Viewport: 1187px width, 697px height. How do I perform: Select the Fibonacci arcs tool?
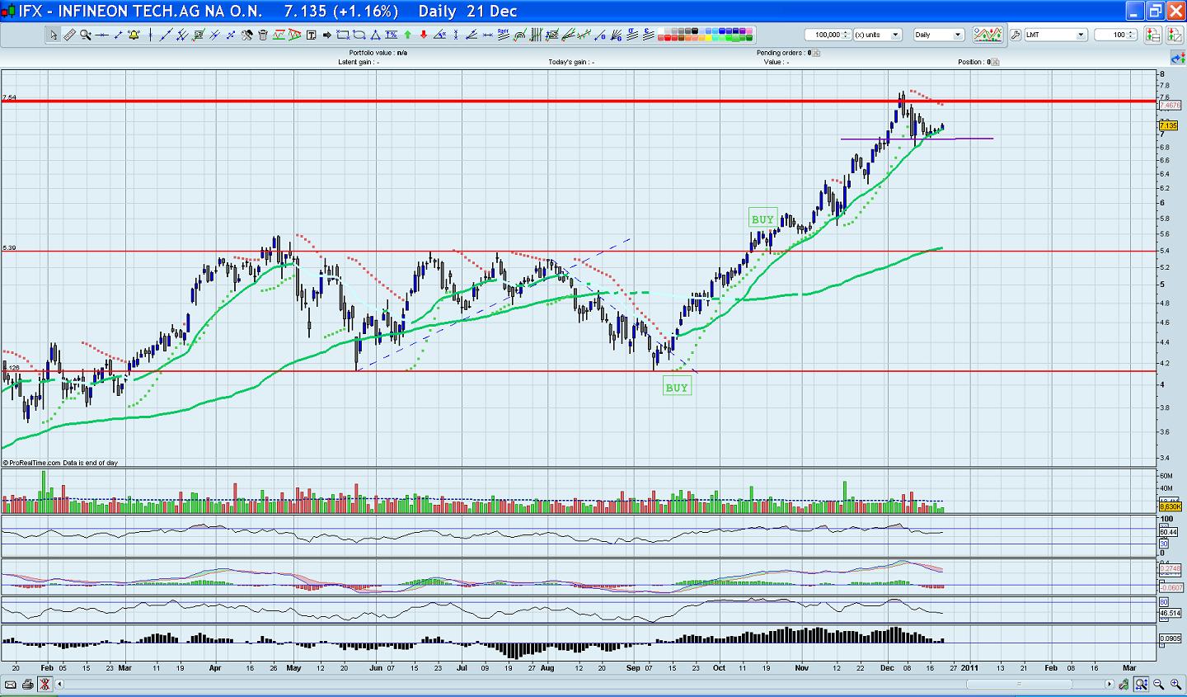pyautogui.click(x=519, y=35)
